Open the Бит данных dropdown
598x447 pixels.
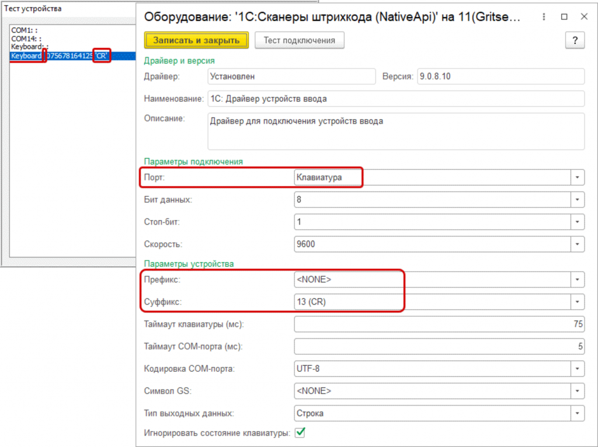pos(578,200)
